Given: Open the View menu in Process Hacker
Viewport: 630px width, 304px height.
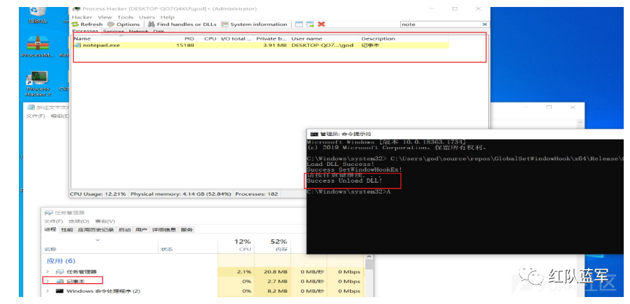Looking at the screenshot, I should point(105,17).
